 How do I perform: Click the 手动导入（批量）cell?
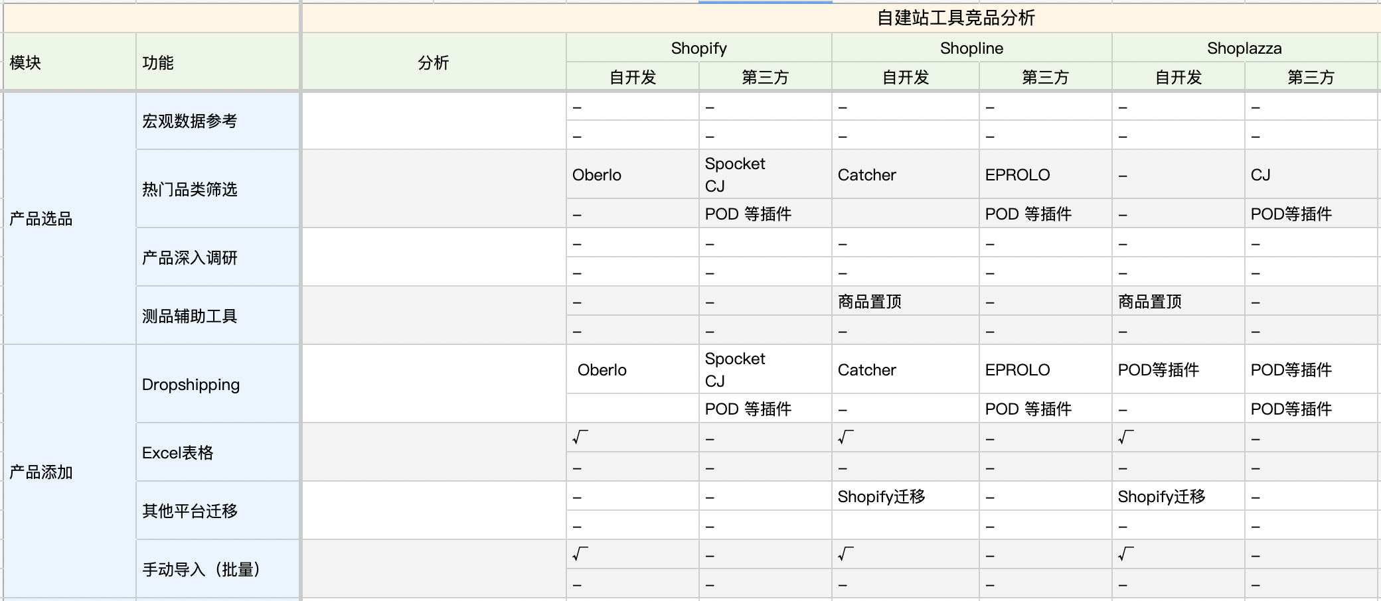coord(217,569)
